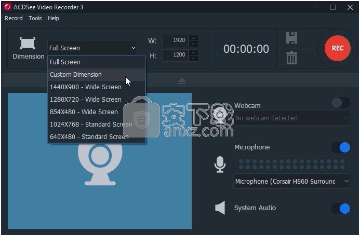Click the Webcam label
This screenshot has width=359, height=235.
point(247,106)
